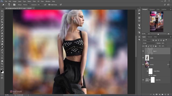Screen dimensions: 172x96
Task: Change screen mode icon
Action: pyautogui.click(x=2, y=78)
